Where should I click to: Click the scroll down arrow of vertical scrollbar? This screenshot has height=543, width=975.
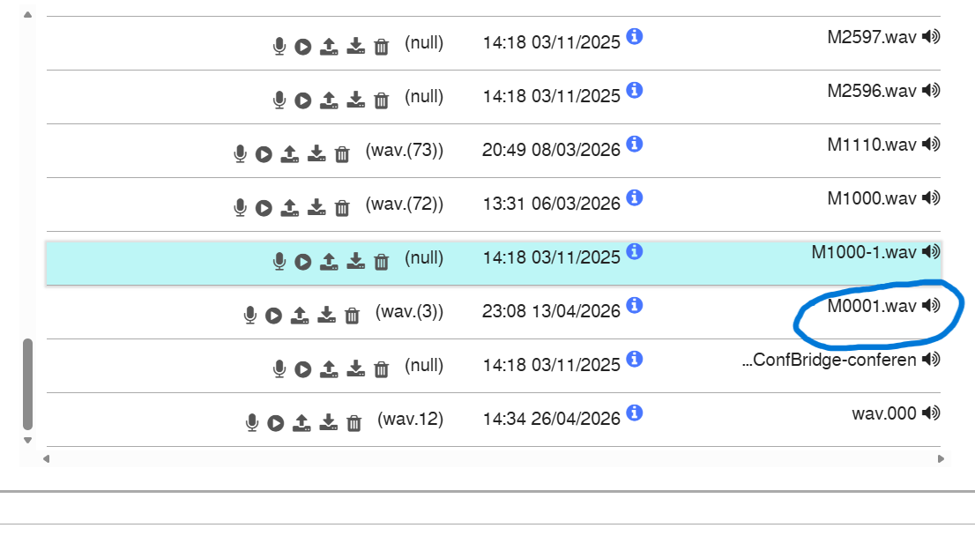pyautogui.click(x=27, y=441)
